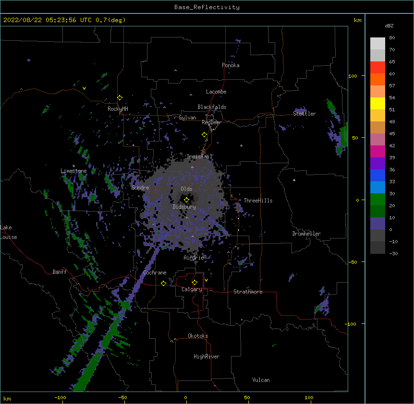Click the km unit label at bottom left

pyautogui.click(x=7, y=398)
